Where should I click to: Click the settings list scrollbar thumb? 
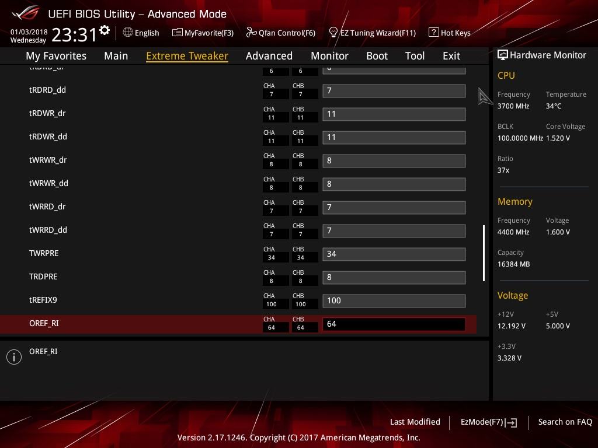484,253
